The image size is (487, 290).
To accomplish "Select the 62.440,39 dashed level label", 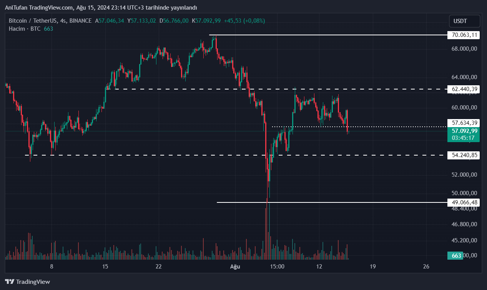I will [464, 89].
